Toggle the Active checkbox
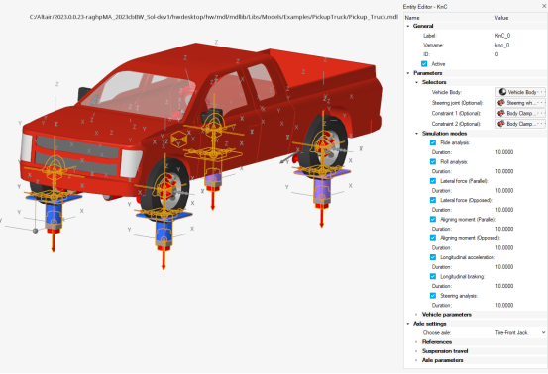This screenshot has height=374, width=548. 424,64
